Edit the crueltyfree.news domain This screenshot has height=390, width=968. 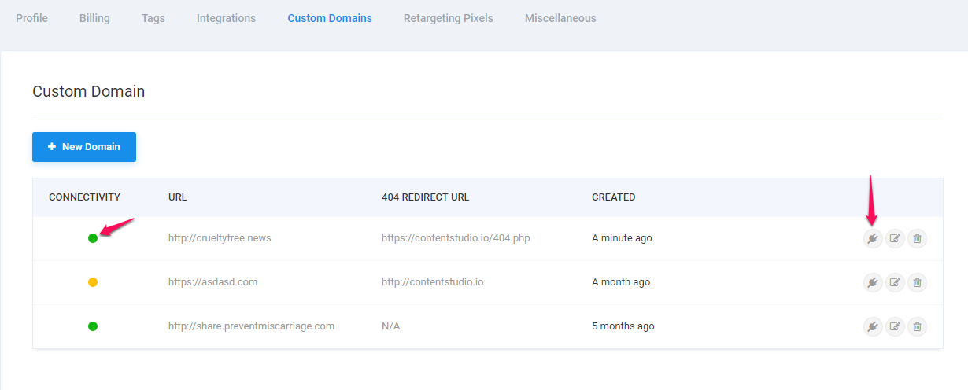[895, 238]
